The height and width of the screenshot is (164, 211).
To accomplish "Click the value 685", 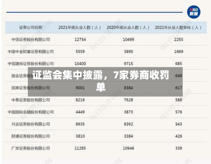I will click(179, 64).
